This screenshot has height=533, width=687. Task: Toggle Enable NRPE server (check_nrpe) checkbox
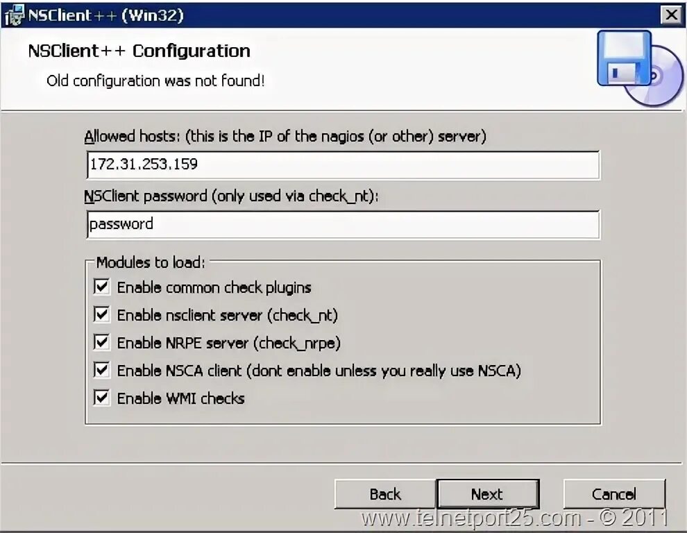pyautogui.click(x=101, y=342)
